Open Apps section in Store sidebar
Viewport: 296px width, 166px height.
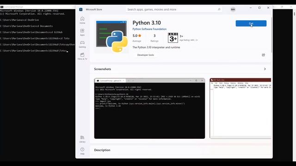[x=82, y=32]
